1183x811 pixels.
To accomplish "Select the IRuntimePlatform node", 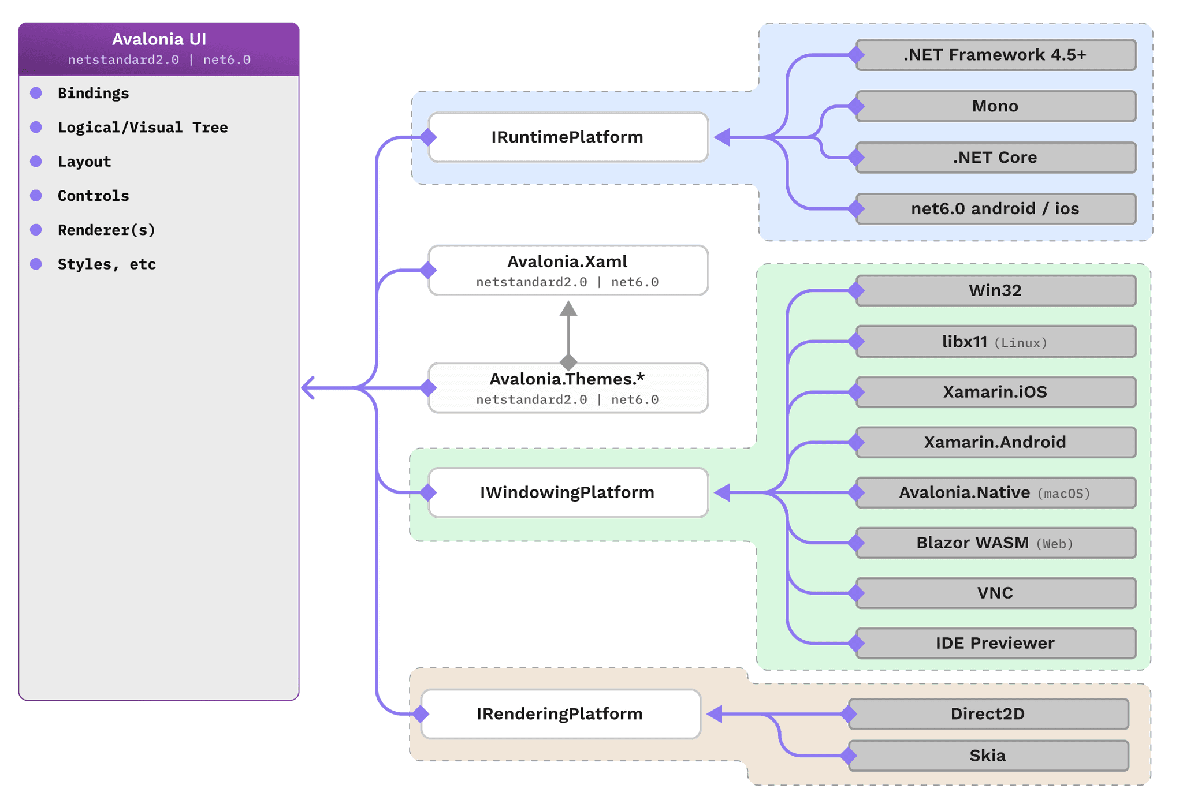I will click(567, 137).
